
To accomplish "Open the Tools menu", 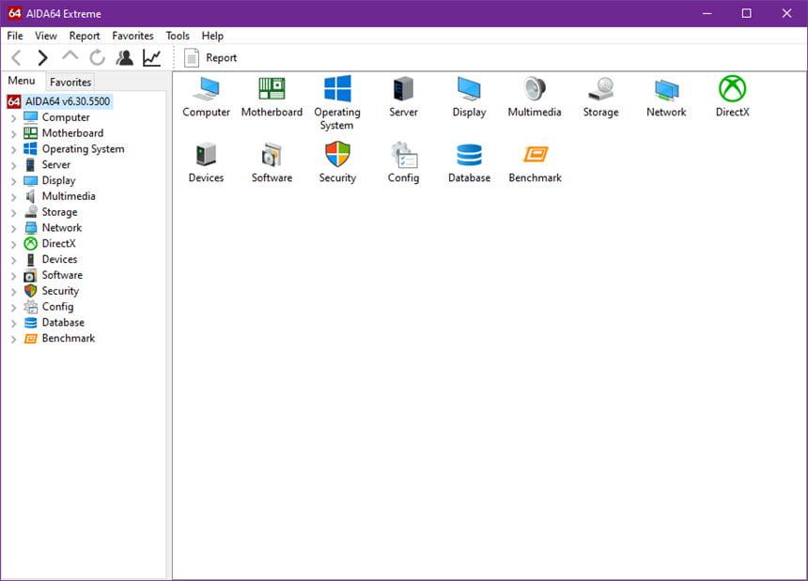I will pyautogui.click(x=178, y=36).
